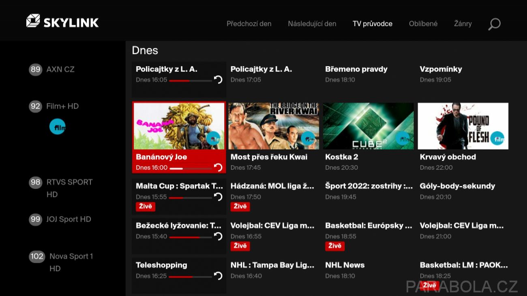Select AXN CZ channel
Image resolution: width=527 pixels, height=296 pixels.
[x=60, y=69]
